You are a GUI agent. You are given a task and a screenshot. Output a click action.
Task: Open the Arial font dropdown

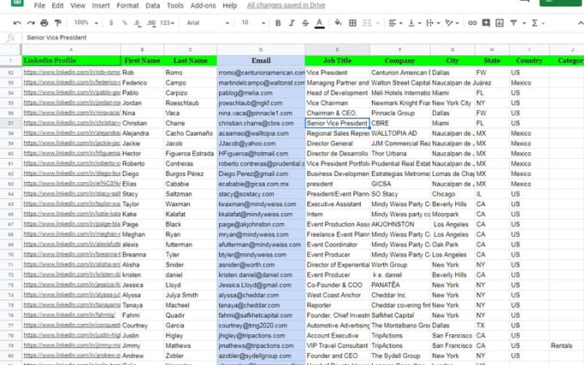click(x=208, y=23)
